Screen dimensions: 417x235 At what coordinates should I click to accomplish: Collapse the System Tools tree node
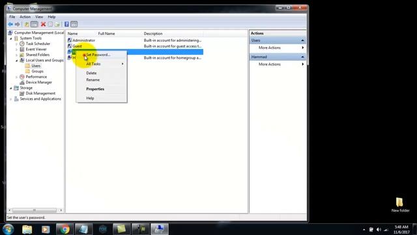coord(11,39)
